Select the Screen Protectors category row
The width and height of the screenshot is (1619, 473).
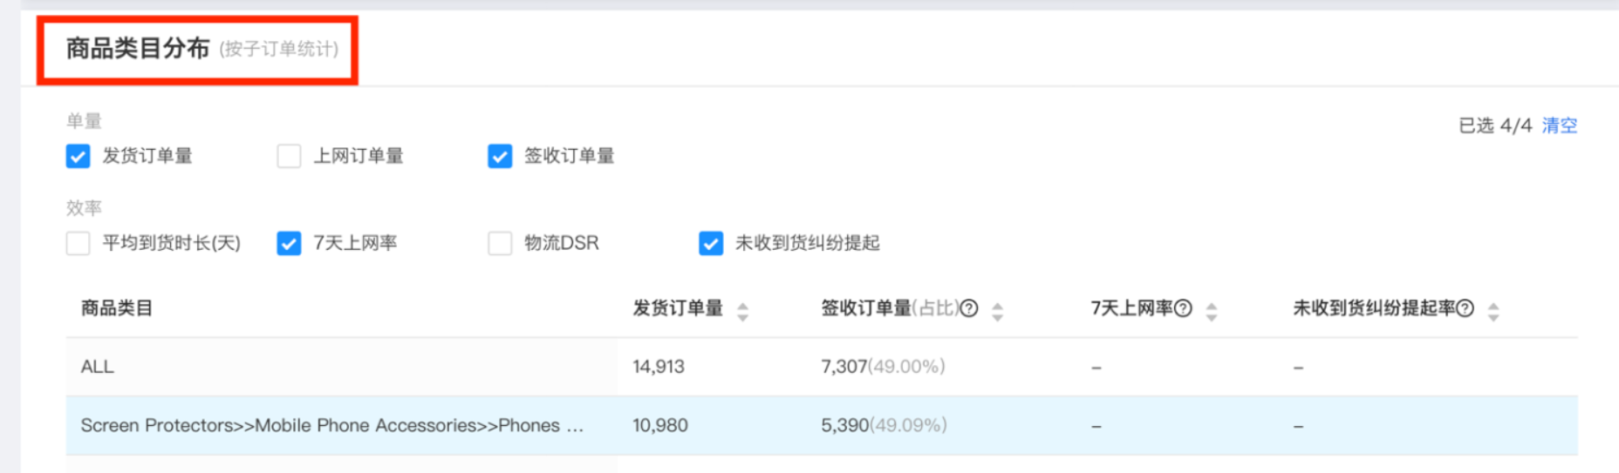[331, 425]
